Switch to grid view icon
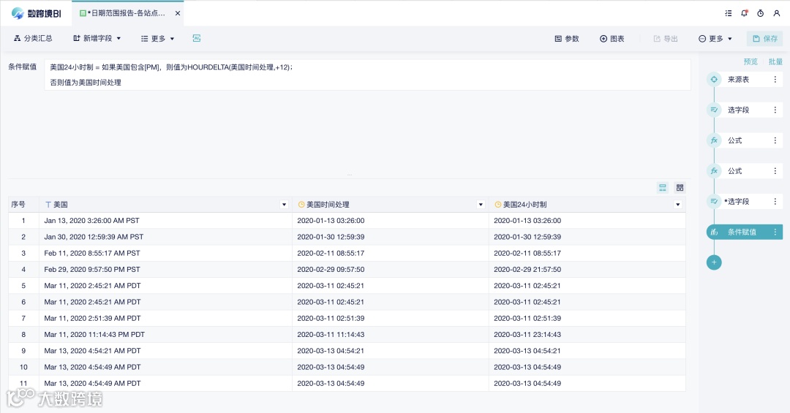Image resolution: width=790 pixels, height=413 pixels. click(x=680, y=188)
